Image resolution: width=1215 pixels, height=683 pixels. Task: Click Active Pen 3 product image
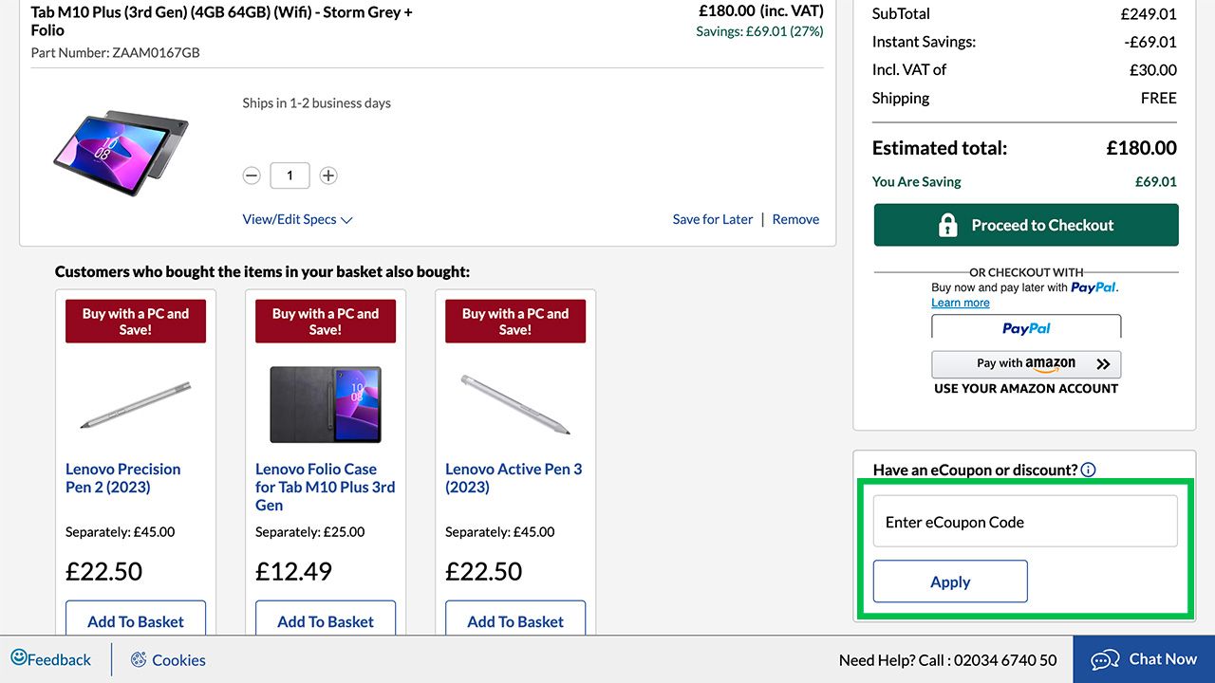coord(515,405)
